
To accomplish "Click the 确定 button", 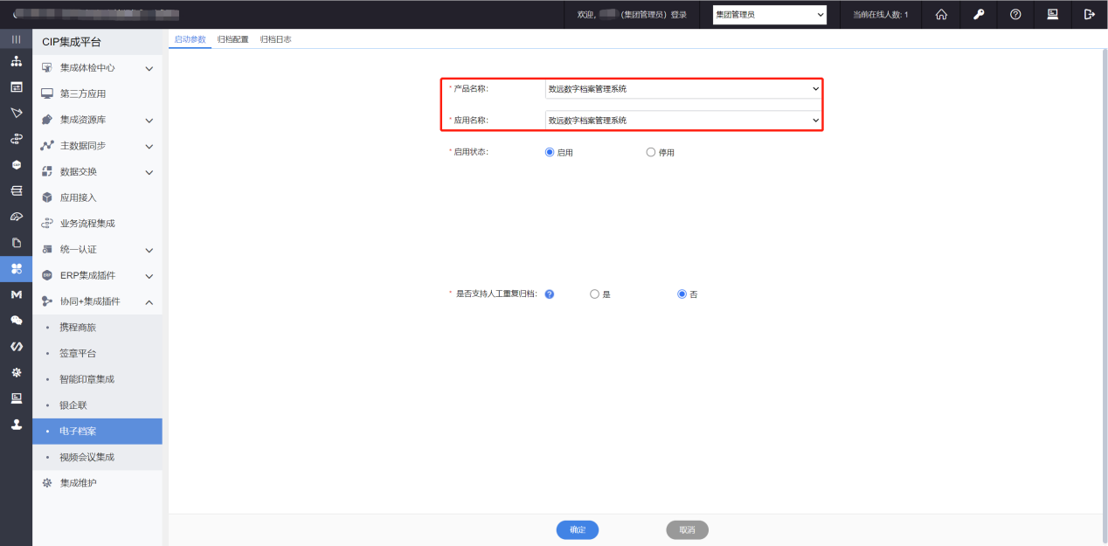I will coord(578,530).
